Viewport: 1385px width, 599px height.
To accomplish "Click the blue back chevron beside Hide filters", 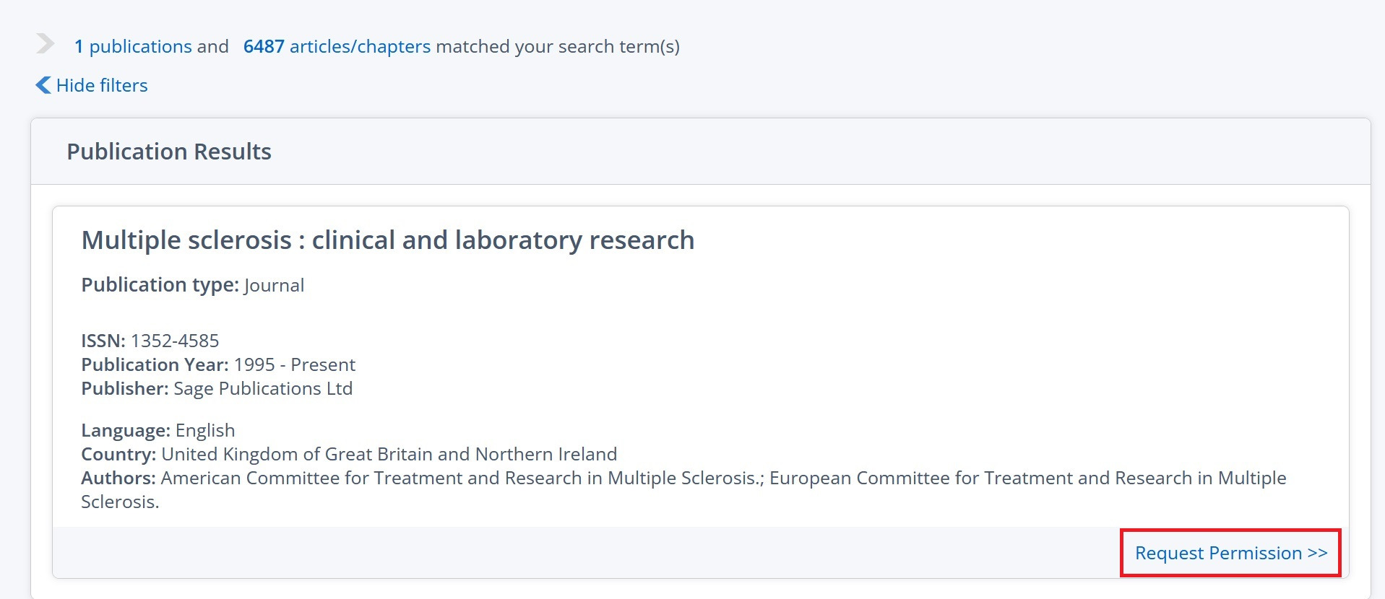I will click(x=43, y=85).
